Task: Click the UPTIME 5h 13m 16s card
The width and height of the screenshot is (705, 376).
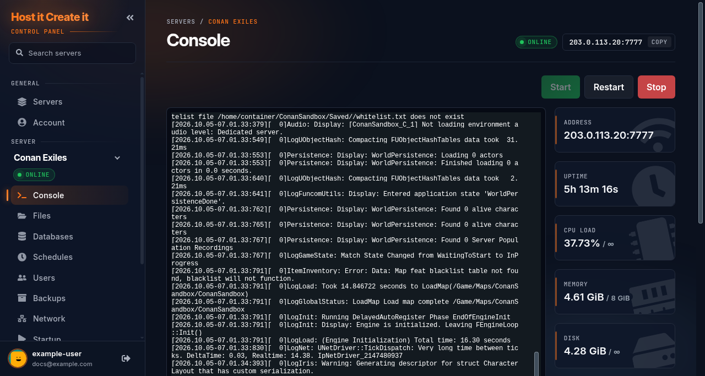Action: click(615, 184)
